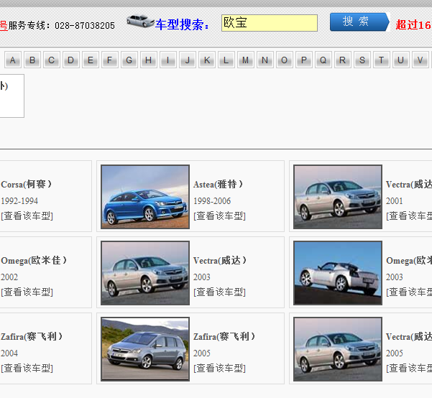Open the Vectra 2005 sedan thumbnail
The width and height of the screenshot is (432, 398).
[x=338, y=349]
